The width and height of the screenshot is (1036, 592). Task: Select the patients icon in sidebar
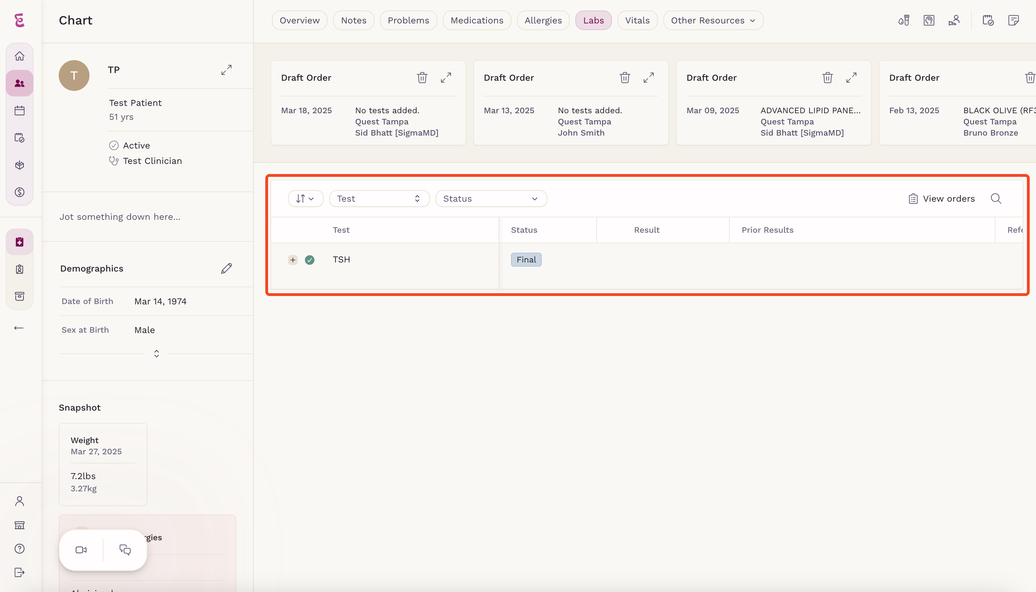pos(20,84)
